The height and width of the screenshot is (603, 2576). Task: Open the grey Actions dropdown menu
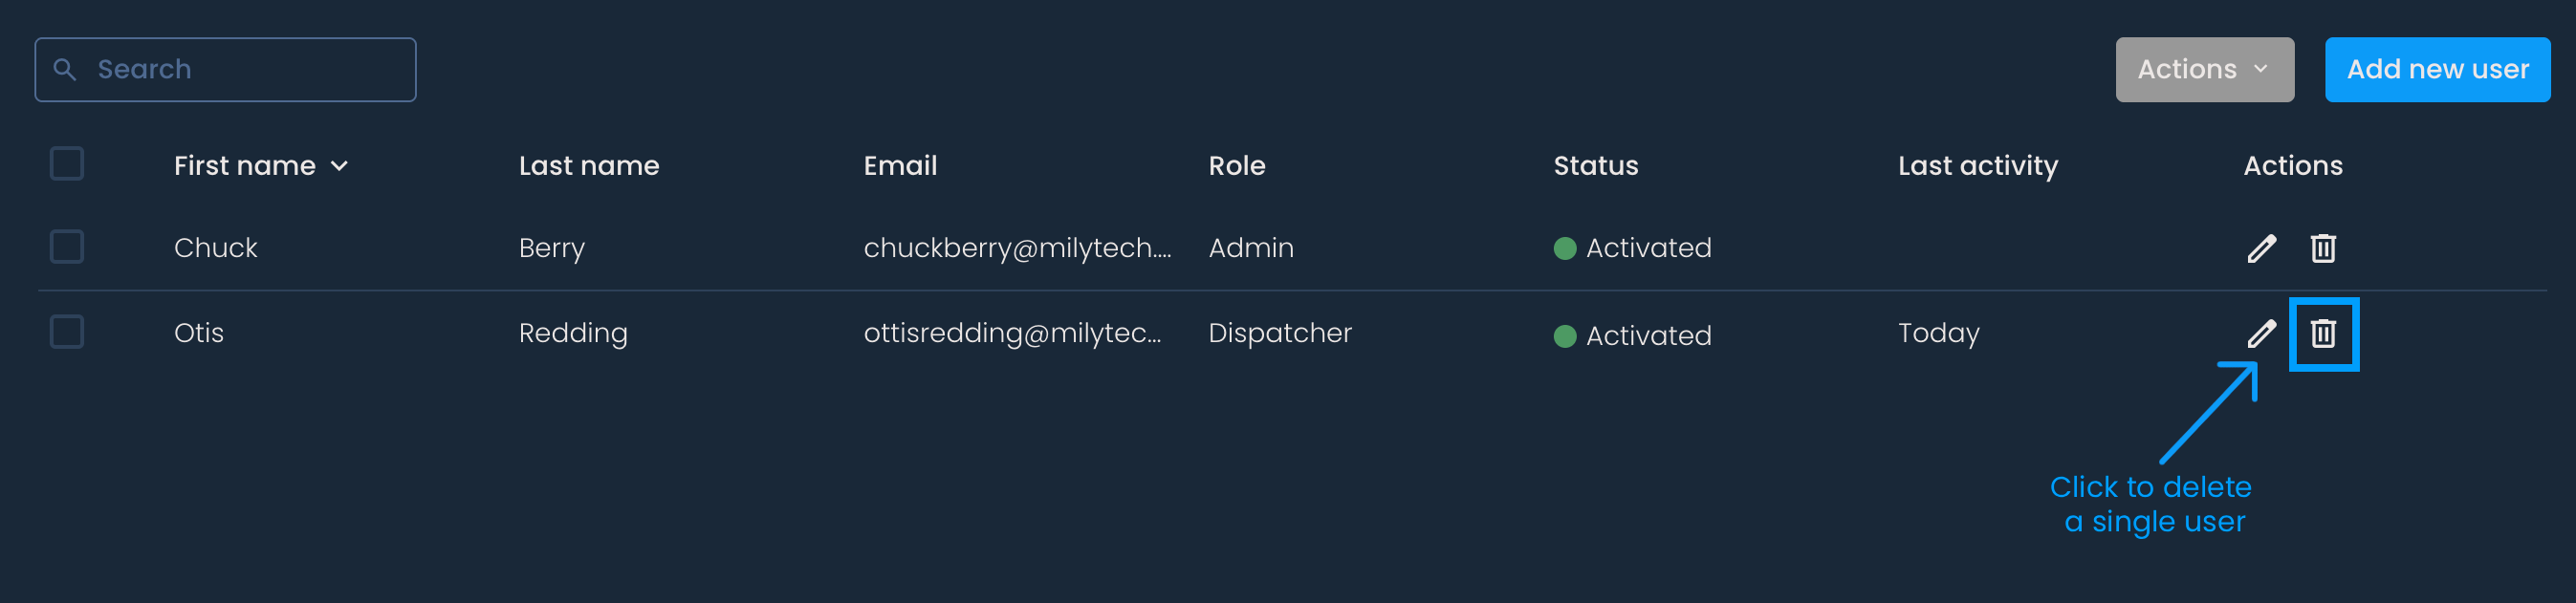[2204, 69]
